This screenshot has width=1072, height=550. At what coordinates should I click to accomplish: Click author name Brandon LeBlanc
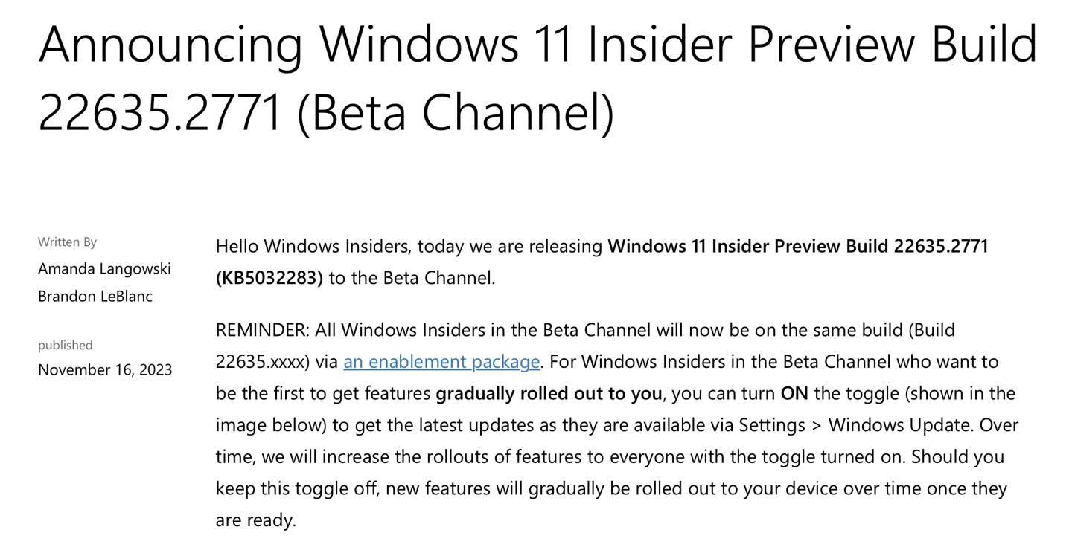[x=95, y=296]
